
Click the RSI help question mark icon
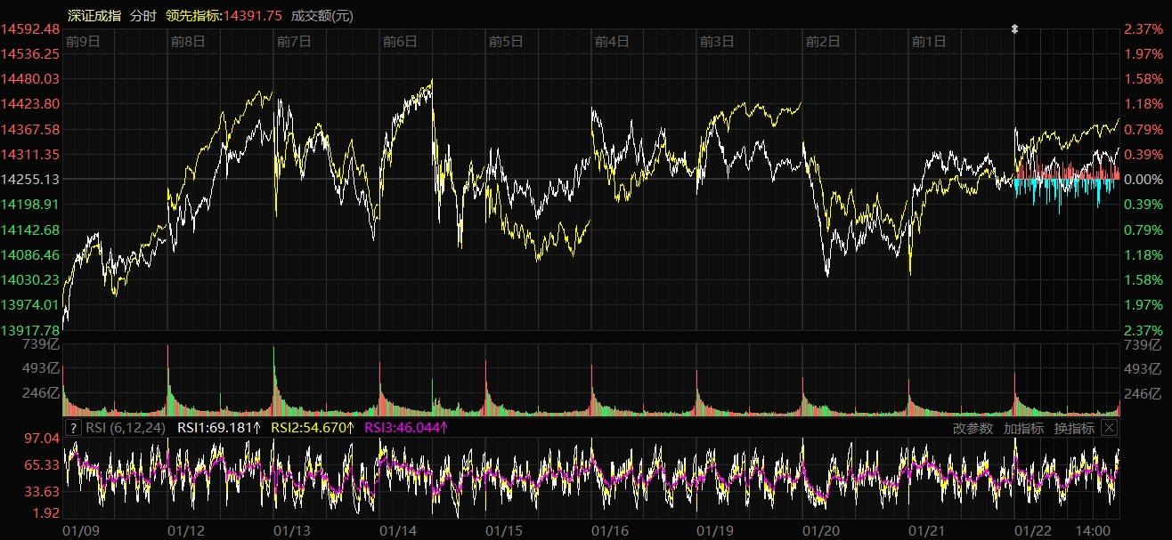(x=74, y=428)
